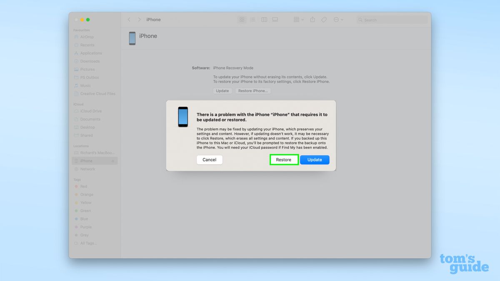Click the Share icon in the toolbar
Image resolution: width=500 pixels, height=281 pixels.
(x=312, y=20)
